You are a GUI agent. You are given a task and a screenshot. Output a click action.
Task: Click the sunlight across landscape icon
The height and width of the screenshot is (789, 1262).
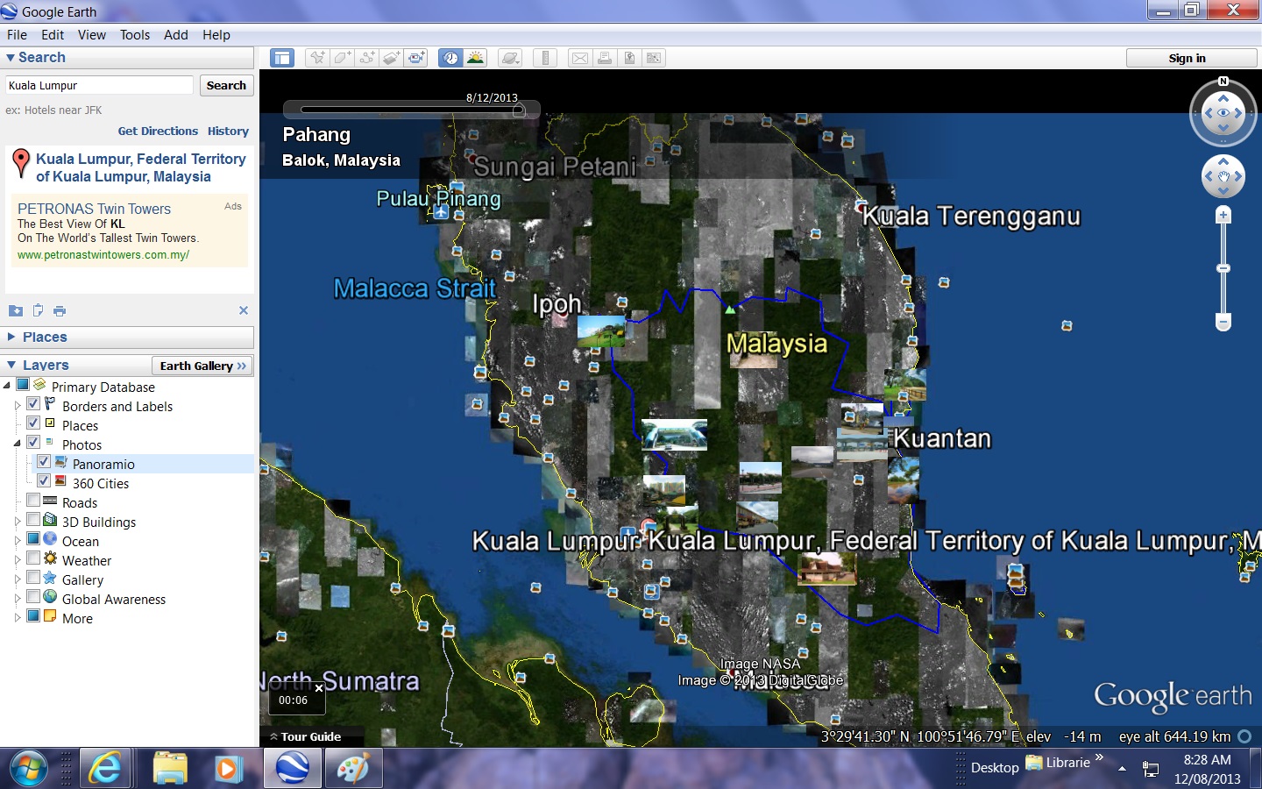pos(475,58)
